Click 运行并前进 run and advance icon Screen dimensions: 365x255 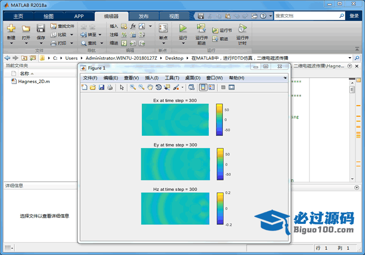click(201, 28)
